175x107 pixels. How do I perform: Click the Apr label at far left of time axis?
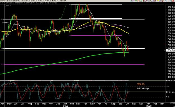tap(2, 104)
